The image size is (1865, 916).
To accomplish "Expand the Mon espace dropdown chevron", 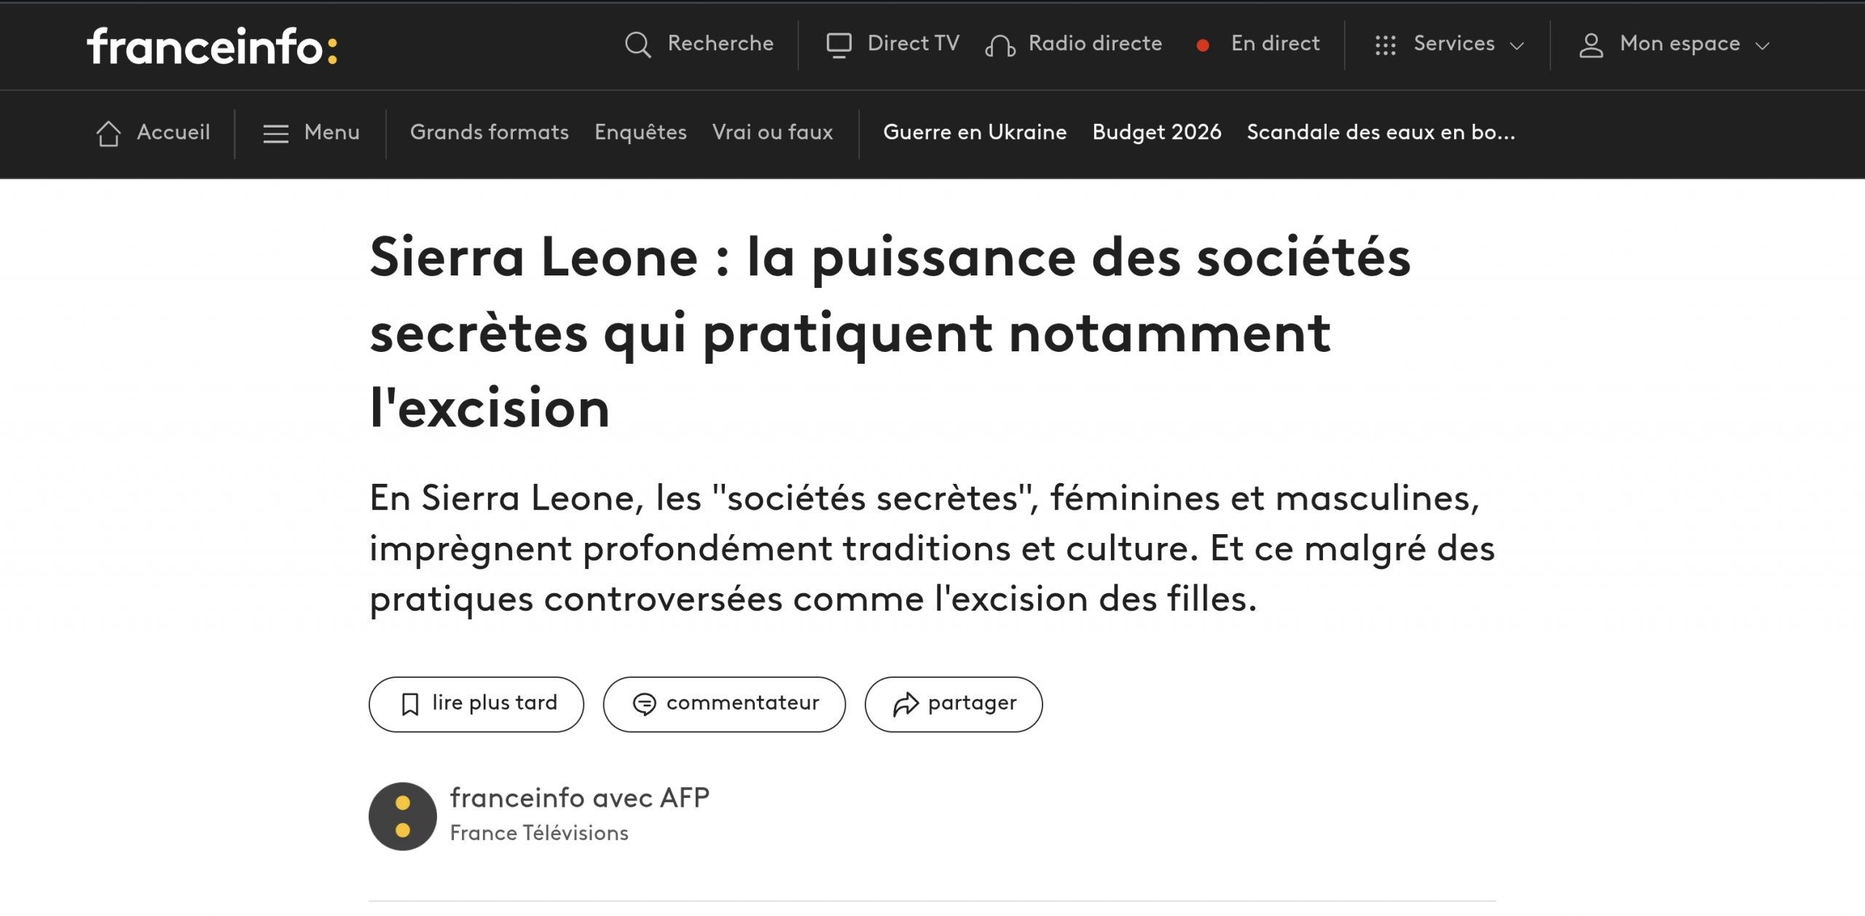I will [x=1762, y=46].
